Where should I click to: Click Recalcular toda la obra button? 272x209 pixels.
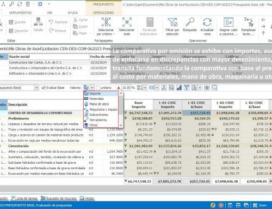pos(150,26)
